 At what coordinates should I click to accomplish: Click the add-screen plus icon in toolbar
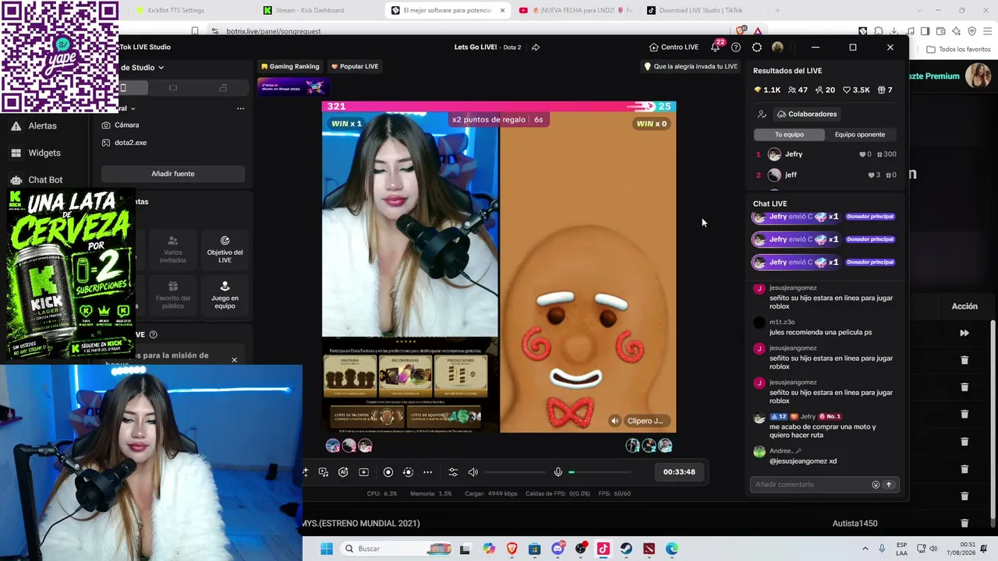click(363, 472)
